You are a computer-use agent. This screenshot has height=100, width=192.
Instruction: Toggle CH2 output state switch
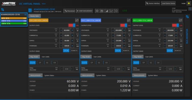click(124, 25)
